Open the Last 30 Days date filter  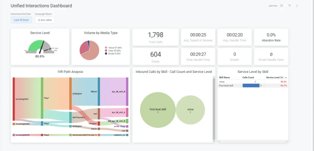click(x=21, y=20)
